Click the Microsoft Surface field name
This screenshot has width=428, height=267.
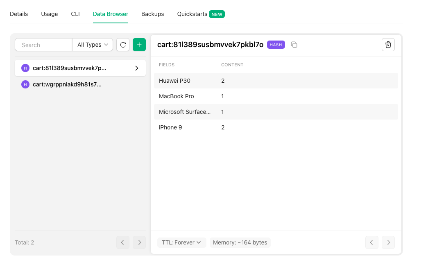coord(185,112)
